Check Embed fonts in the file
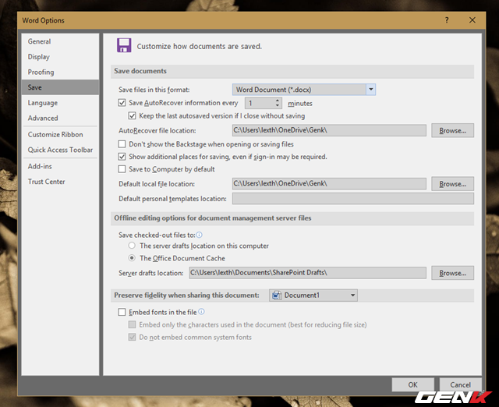 tap(122, 312)
